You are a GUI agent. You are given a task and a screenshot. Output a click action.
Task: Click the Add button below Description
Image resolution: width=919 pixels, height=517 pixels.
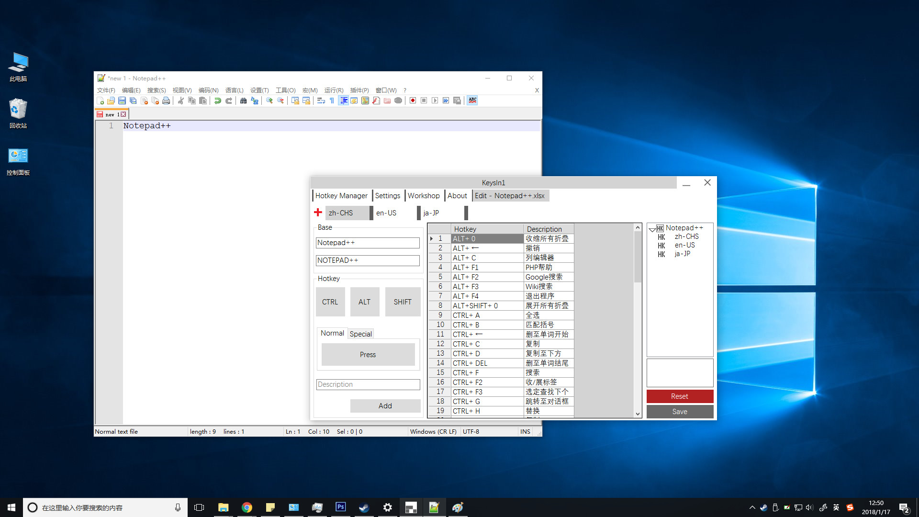[385, 405]
